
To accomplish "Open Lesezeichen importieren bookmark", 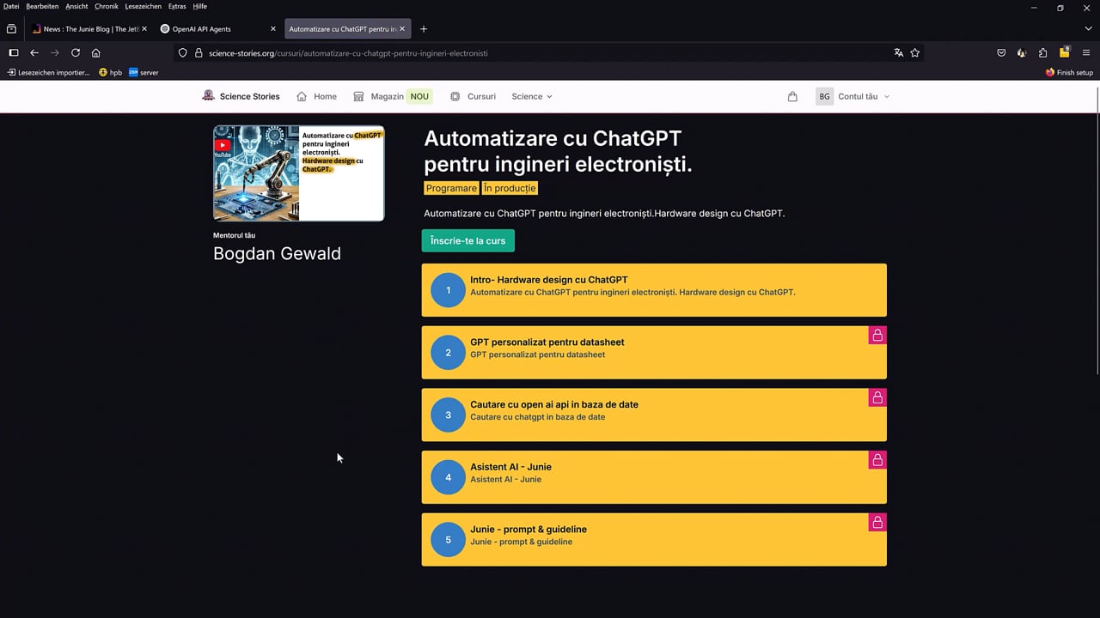I will coord(49,72).
